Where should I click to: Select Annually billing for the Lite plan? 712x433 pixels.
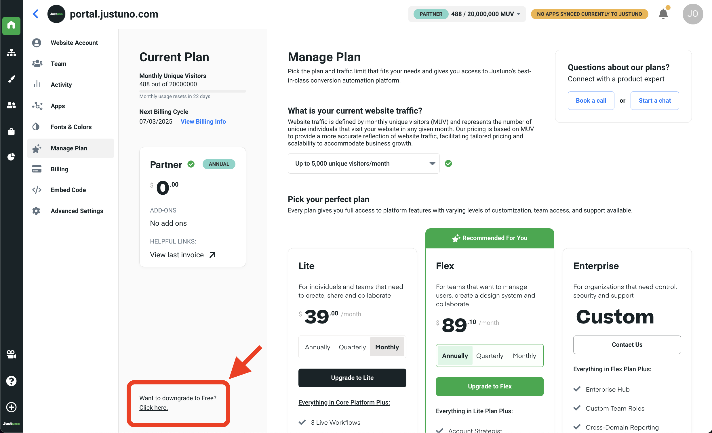317,347
